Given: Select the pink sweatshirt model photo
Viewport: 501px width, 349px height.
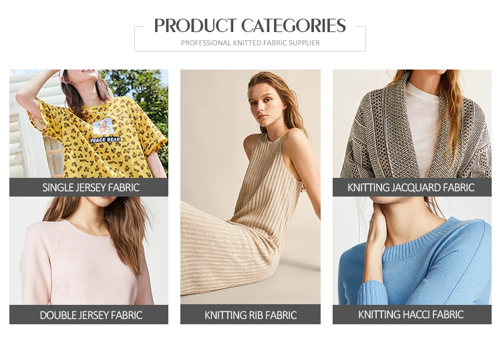Looking at the screenshot, I should pos(89,251).
